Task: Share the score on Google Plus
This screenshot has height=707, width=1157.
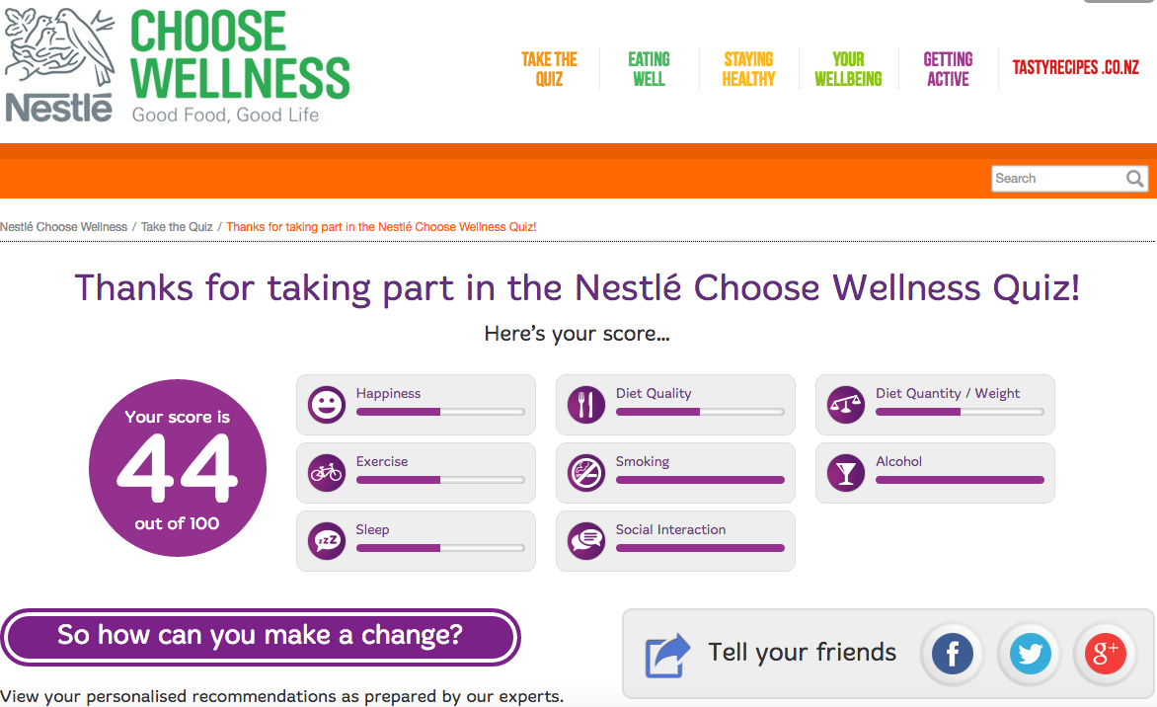Action: (1106, 654)
